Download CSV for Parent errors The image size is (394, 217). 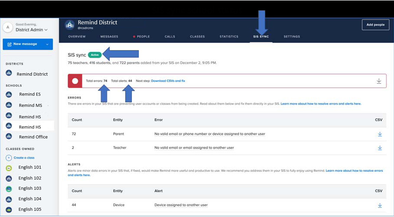pyautogui.click(x=380, y=134)
